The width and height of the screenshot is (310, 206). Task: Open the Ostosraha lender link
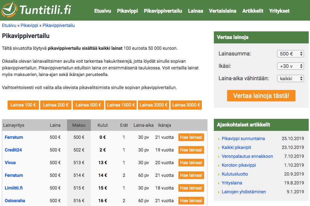click(x=15, y=201)
